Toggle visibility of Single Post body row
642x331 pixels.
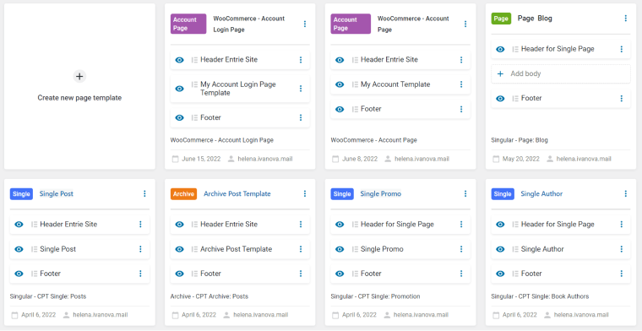pyautogui.click(x=19, y=249)
